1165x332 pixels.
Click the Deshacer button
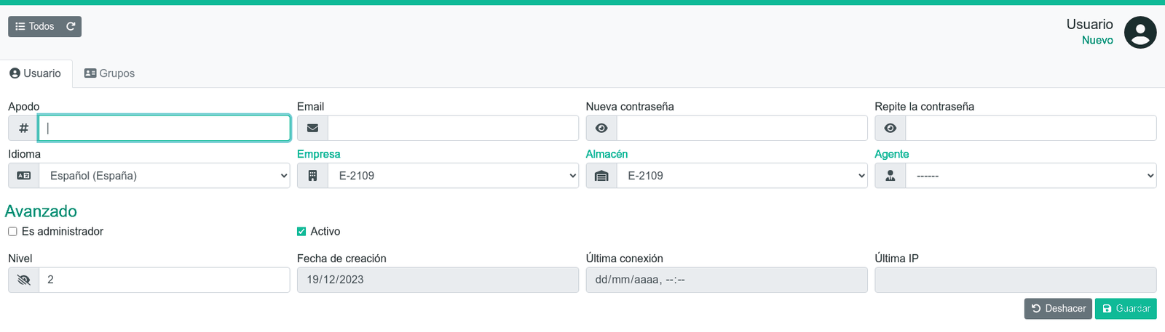1058,309
